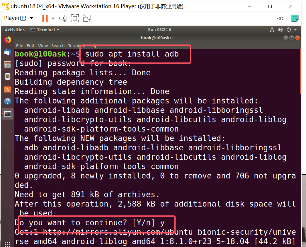Click 'Building dependency tree' output line
The height and width of the screenshot is (247, 306).
click(71, 82)
